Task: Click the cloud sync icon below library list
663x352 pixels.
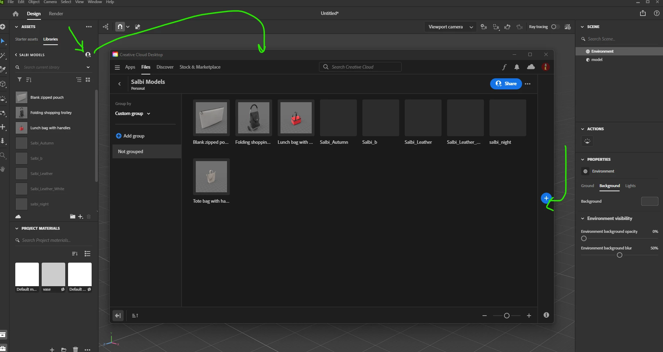Action: pos(18,217)
